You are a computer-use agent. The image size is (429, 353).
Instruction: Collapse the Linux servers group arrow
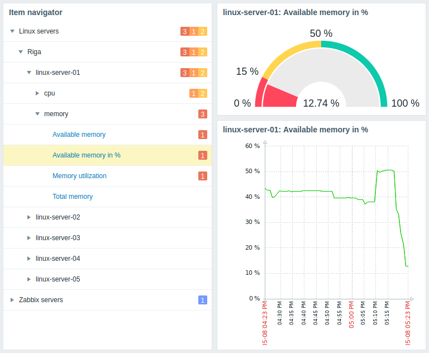(x=12, y=31)
